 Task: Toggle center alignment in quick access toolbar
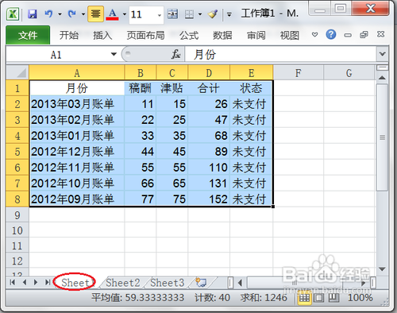pyautogui.click(x=95, y=14)
